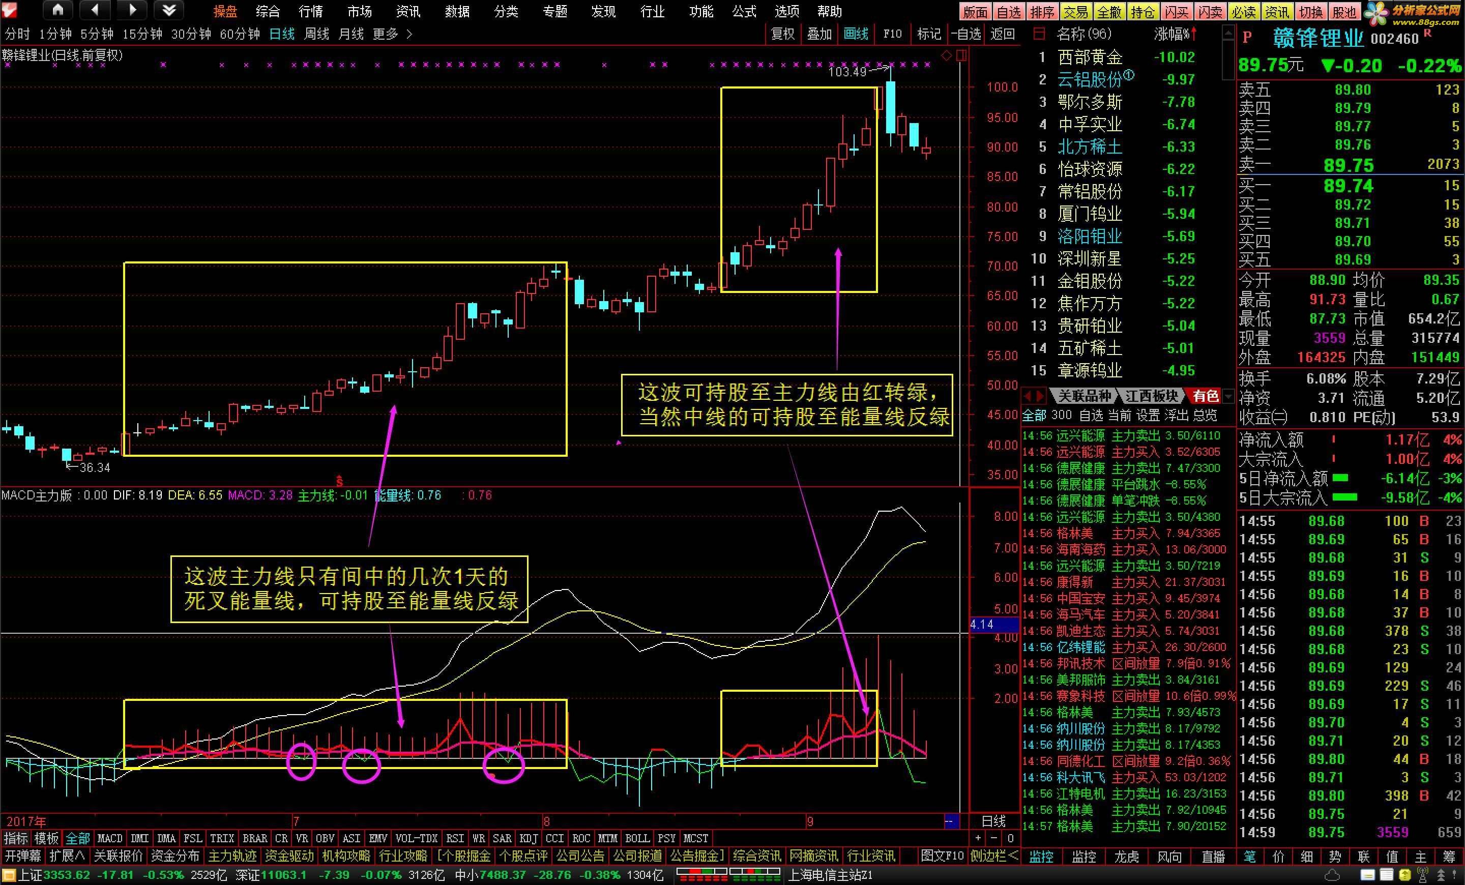The width and height of the screenshot is (1465, 885).
Task: Click the stacked up-arrows icon in status bar
Action: (x=1440, y=875)
